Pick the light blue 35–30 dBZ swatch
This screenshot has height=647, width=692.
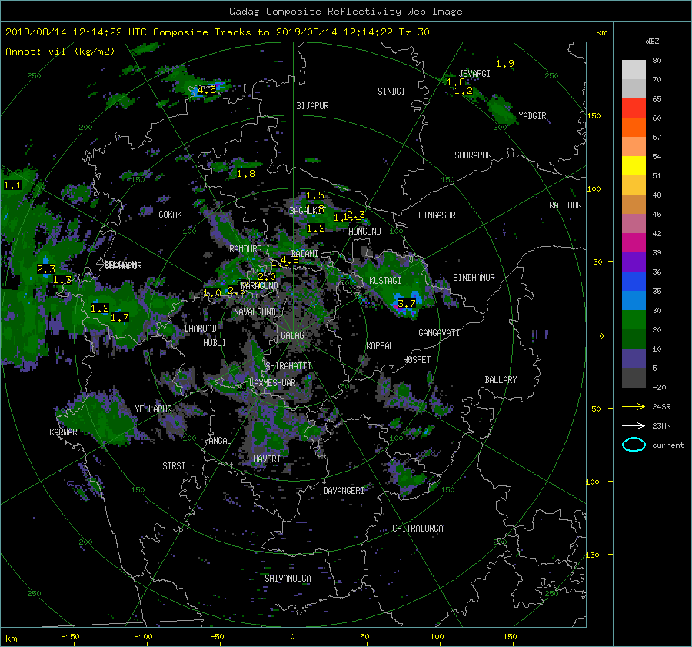[634, 301]
